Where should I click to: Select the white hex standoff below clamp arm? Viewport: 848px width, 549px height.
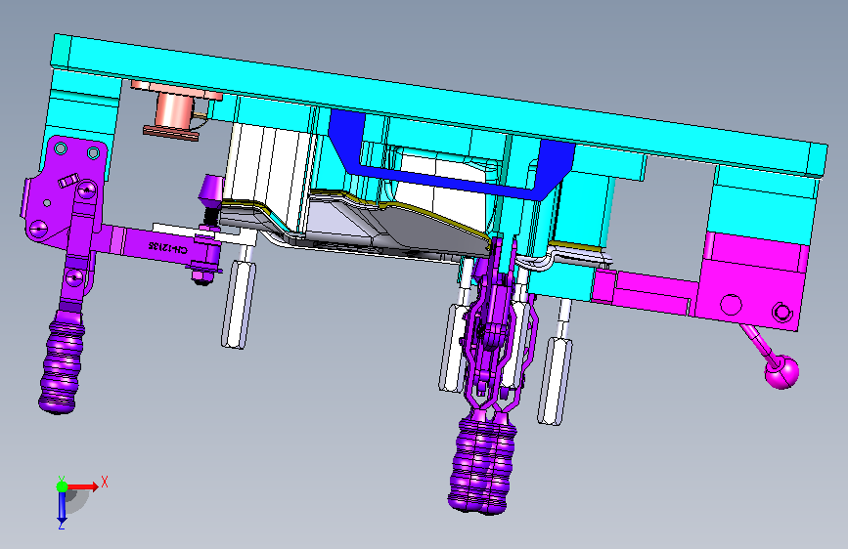pyautogui.click(x=239, y=304)
